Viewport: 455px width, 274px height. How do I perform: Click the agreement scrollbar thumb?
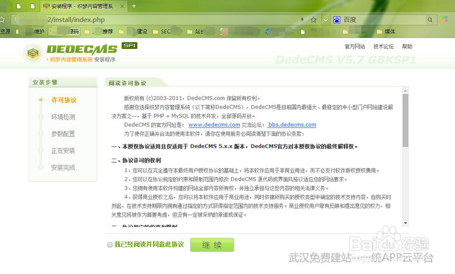405,120
